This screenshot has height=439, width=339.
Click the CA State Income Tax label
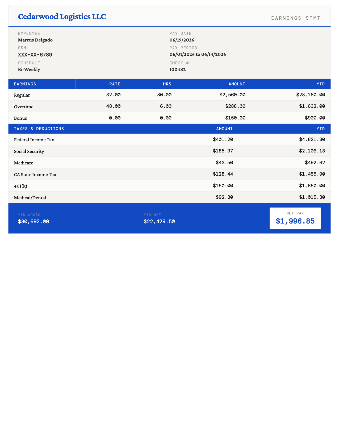tap(35, 175)
